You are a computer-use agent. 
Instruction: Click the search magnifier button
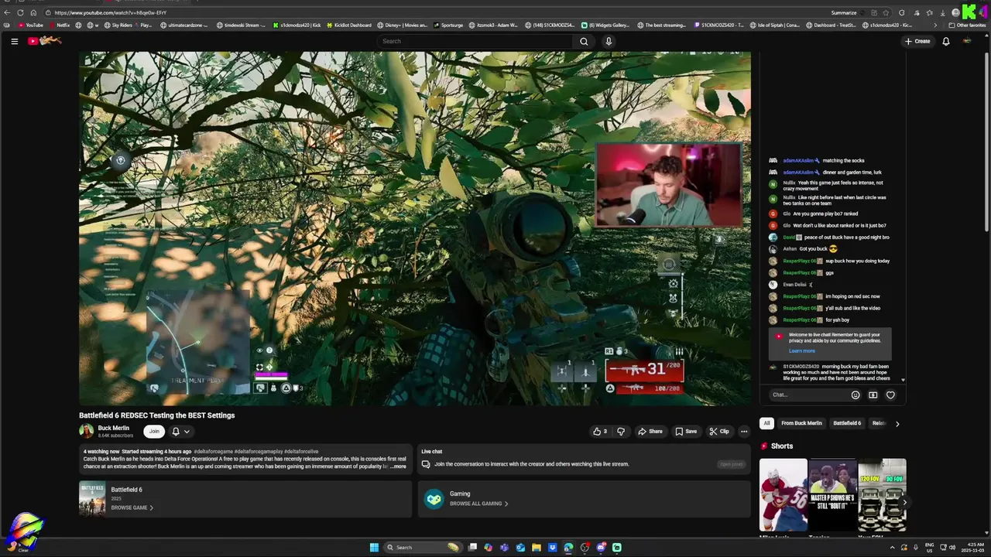coord(584,41)
